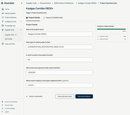Viewport: 130px width, 115px height.
Task: Select the Market updates megaphone icon
Action: (x=3, y=13)
